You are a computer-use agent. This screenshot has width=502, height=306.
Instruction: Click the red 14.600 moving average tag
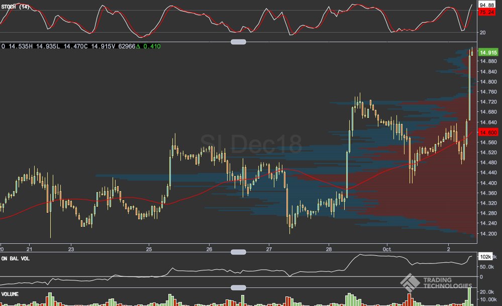[x=488, y=132]
